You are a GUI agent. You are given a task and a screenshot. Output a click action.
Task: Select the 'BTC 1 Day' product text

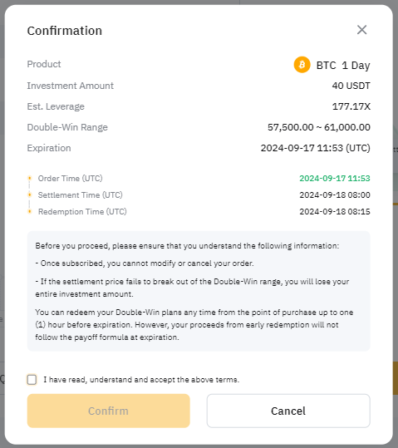coord(343,66)
